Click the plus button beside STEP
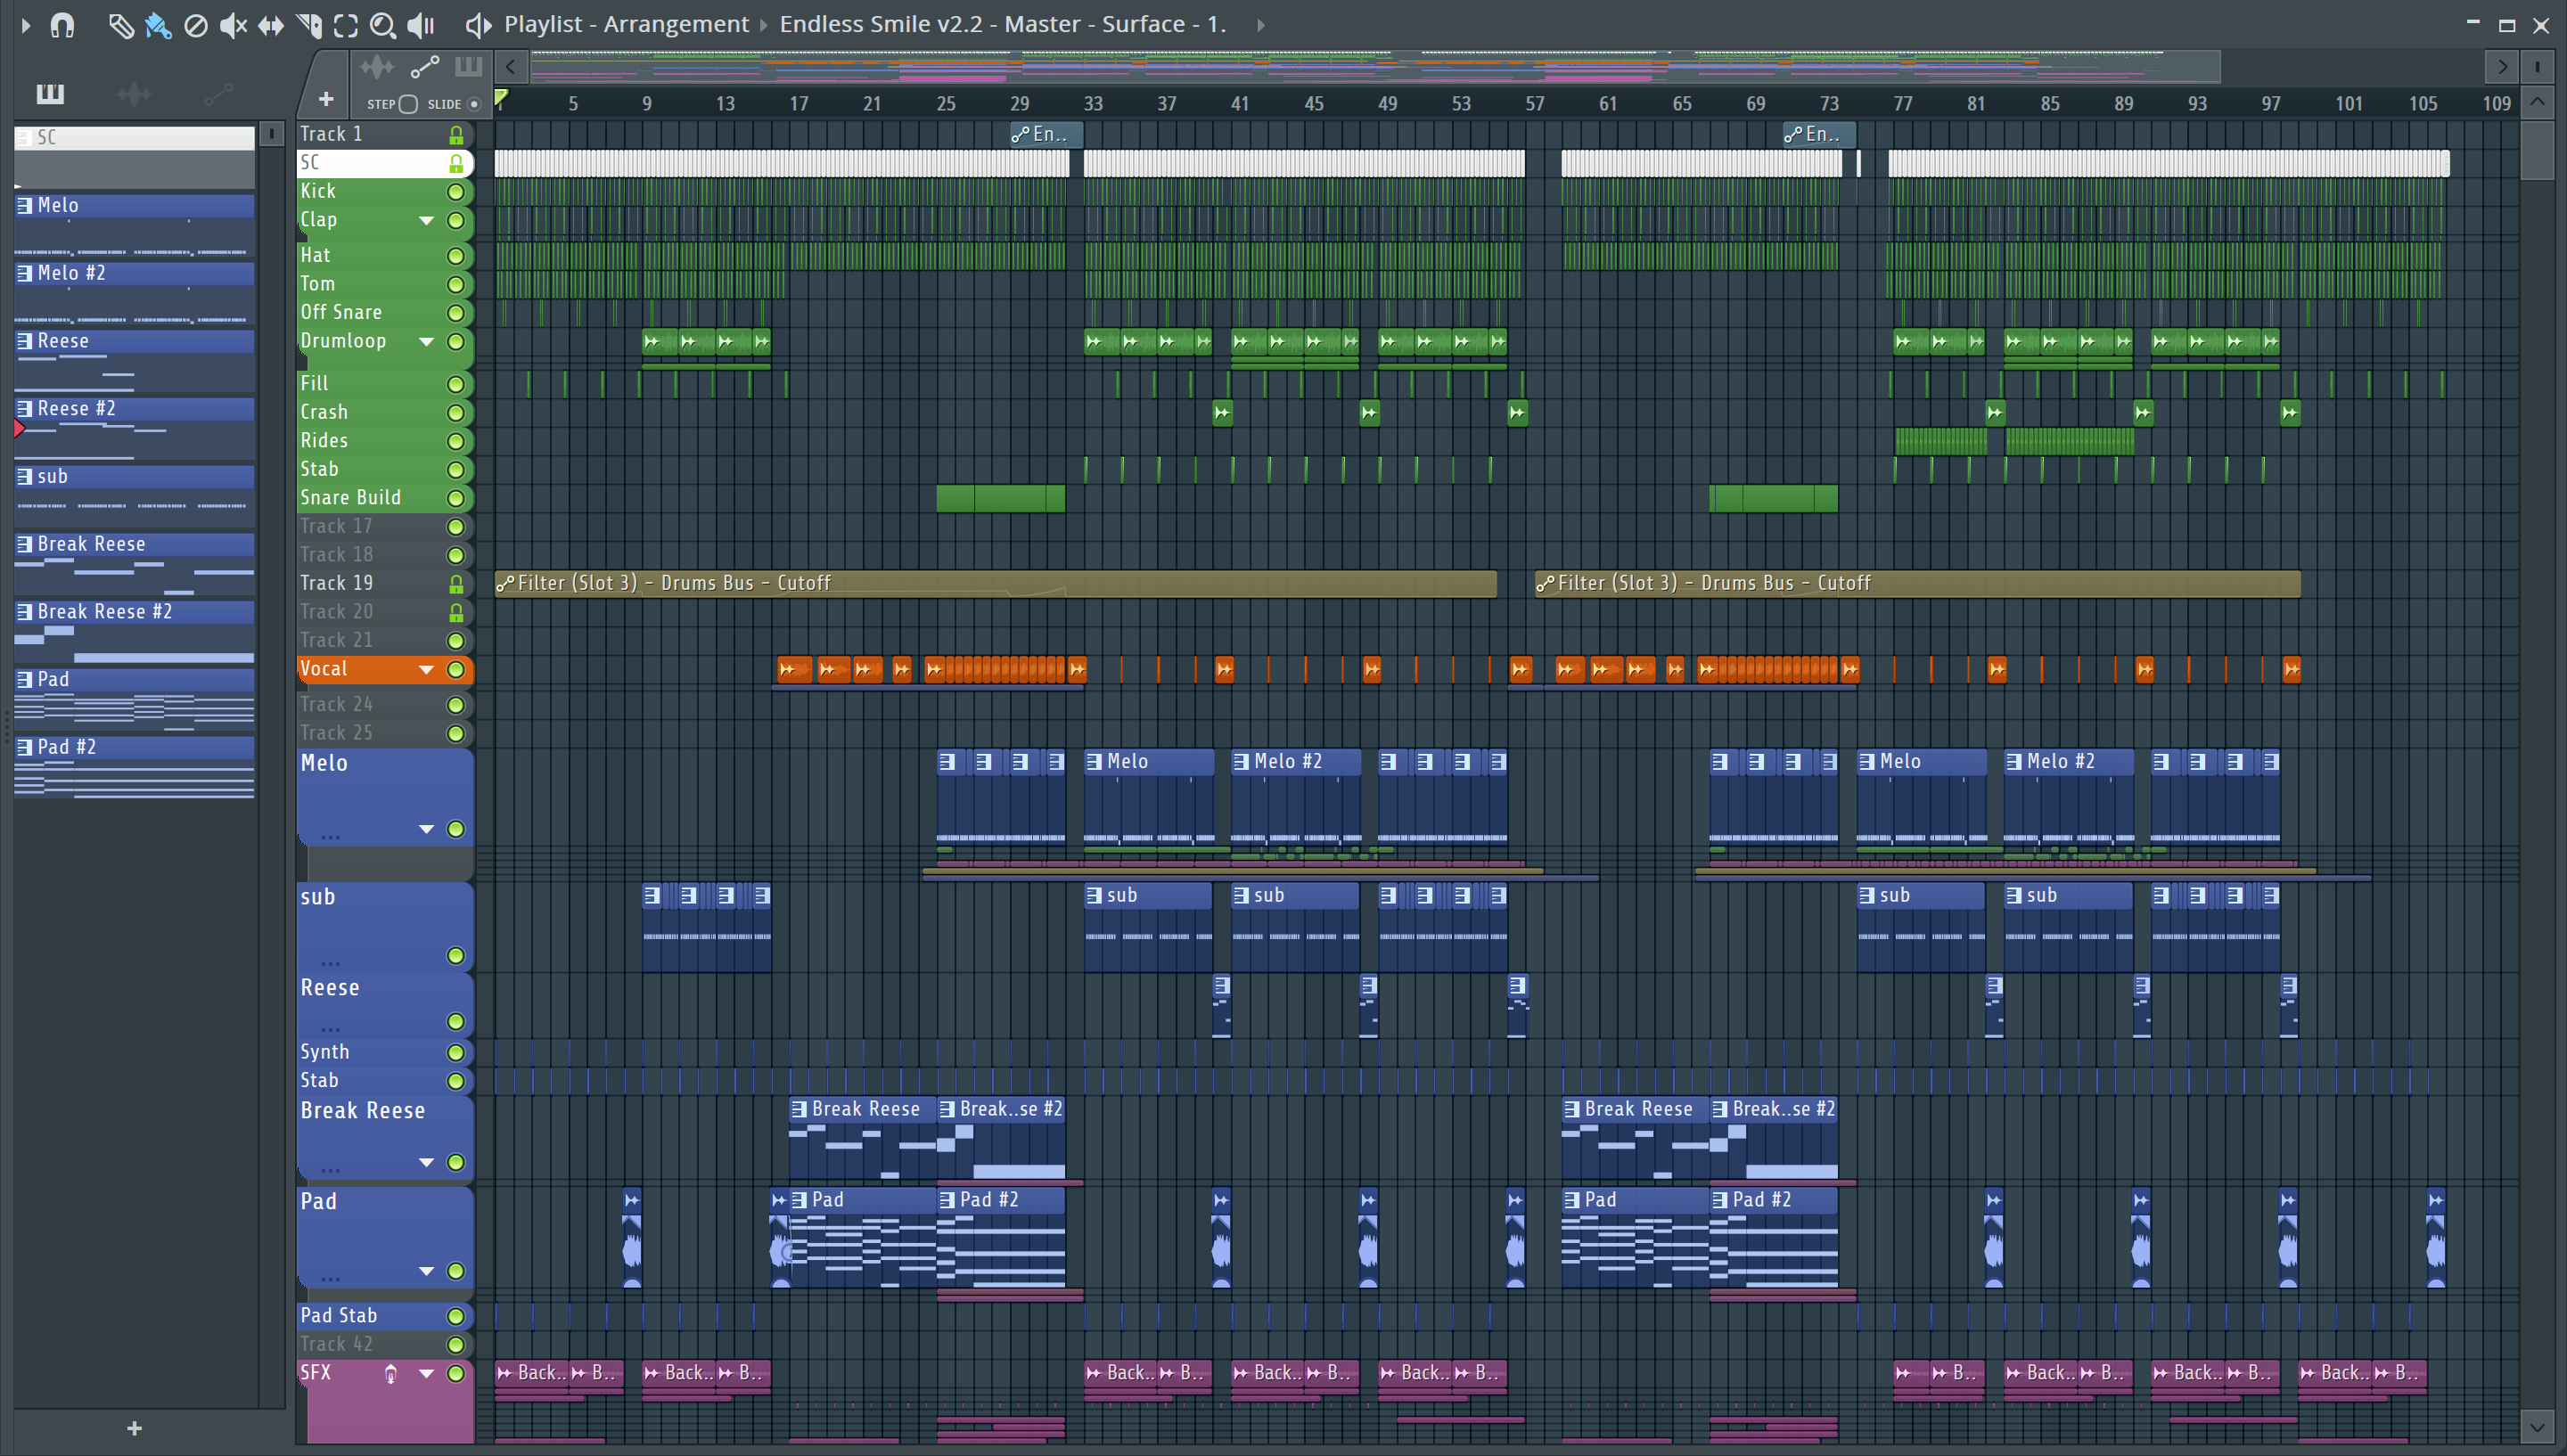 [326, 99]
